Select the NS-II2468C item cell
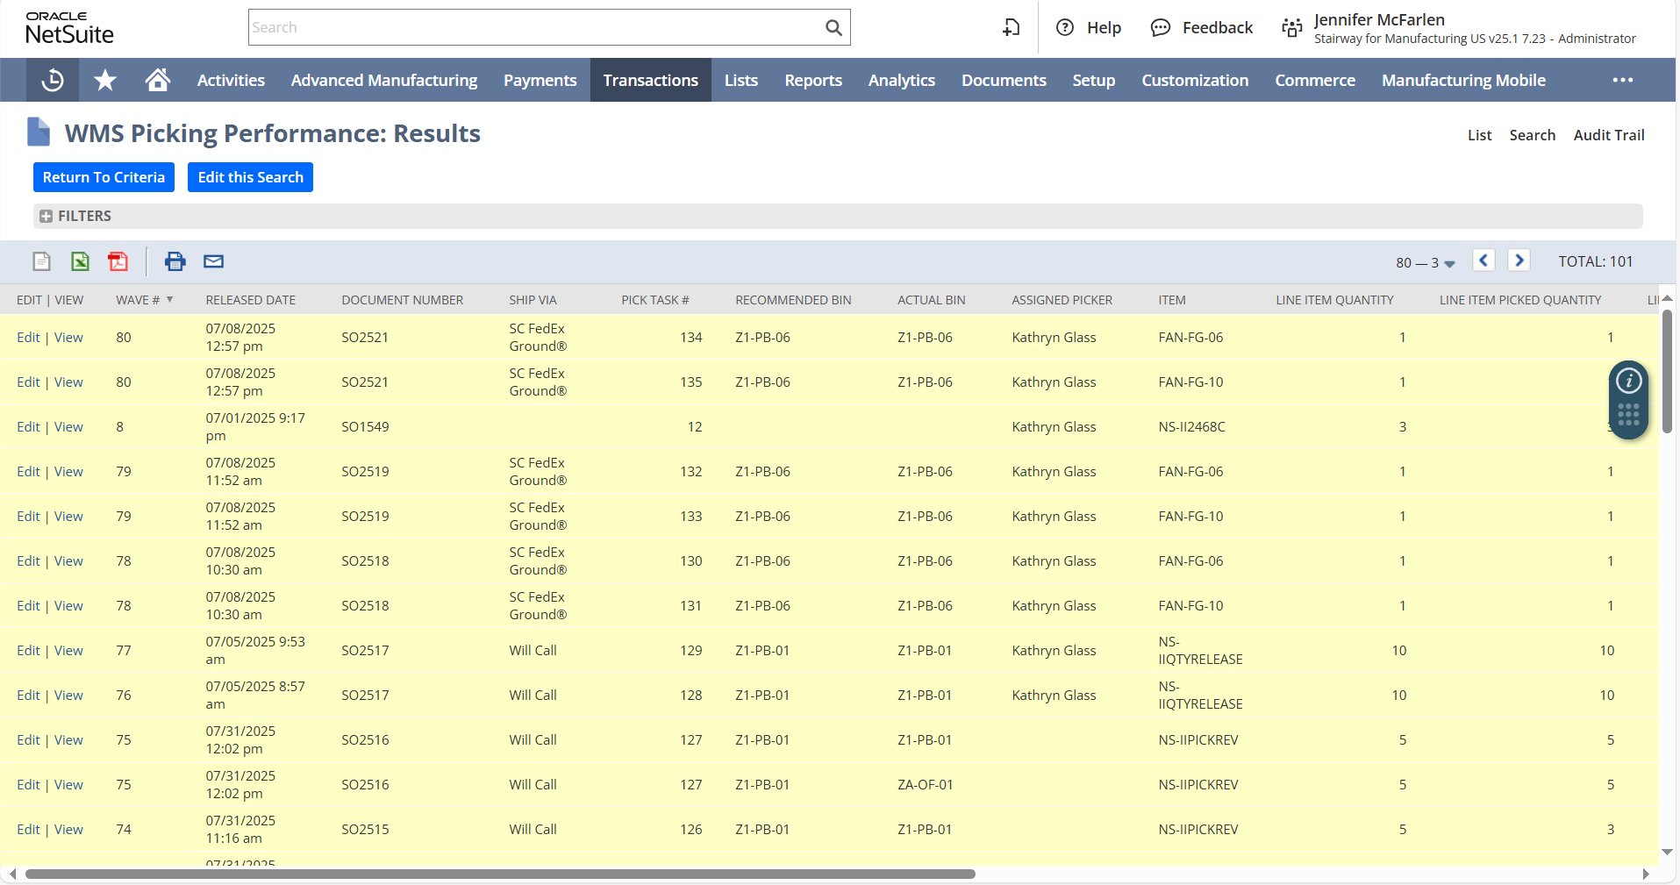Image resolution: width=1680 pixels, height=885 pixels. point(1192,427)
